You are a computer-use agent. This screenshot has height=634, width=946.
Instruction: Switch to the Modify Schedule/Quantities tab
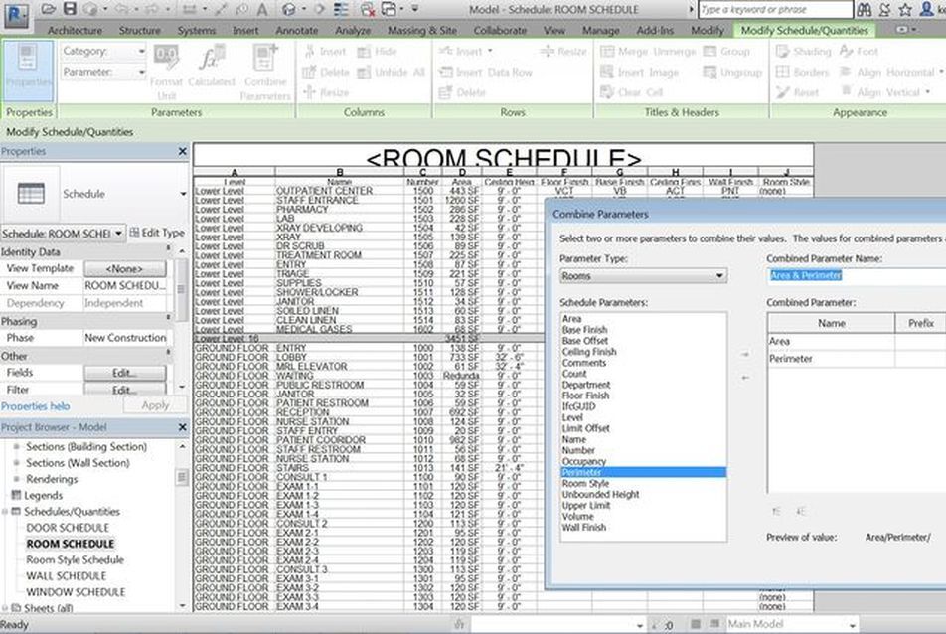coord(804,30)
